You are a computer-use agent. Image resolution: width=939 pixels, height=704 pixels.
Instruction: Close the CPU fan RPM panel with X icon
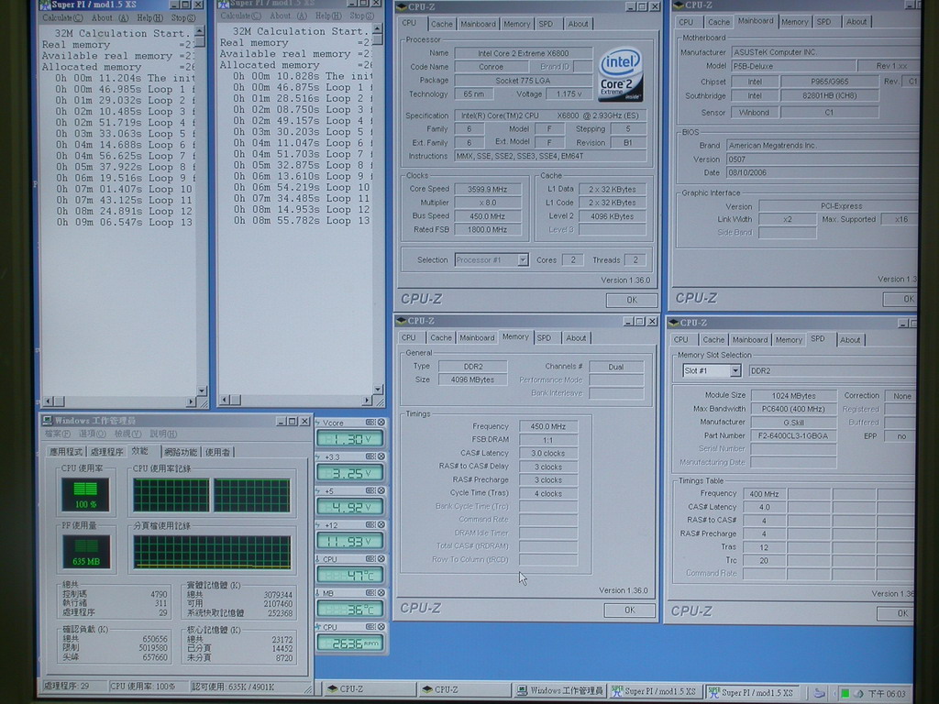381,627
